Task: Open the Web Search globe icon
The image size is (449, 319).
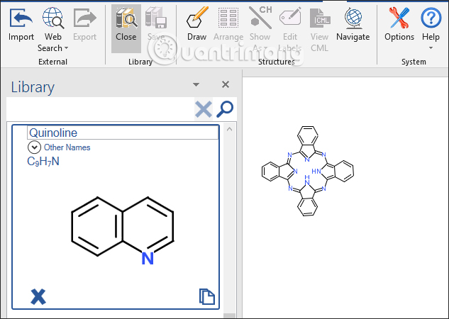Action: click(x=53, y=18)
